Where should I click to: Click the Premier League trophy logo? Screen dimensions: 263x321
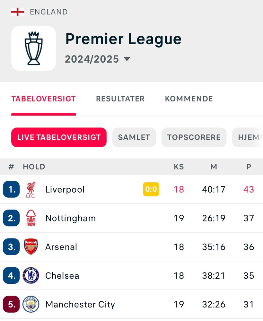(34, 48)
